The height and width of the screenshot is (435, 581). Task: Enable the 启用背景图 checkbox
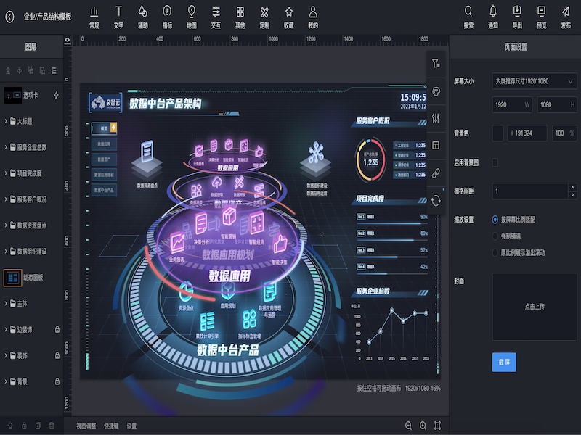[496, 162]
